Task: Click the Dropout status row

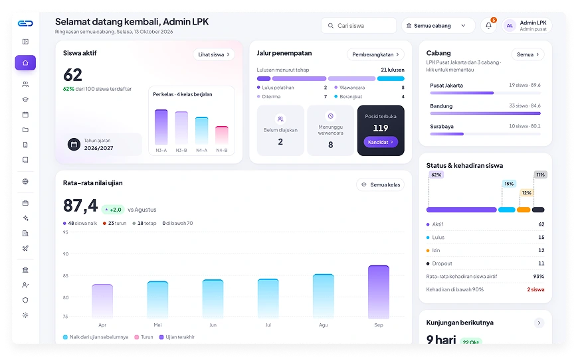Action: pyautogui.click(x=485, y=263)
